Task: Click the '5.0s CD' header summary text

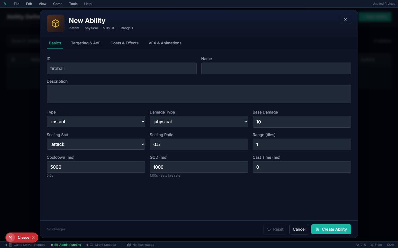Action: (109, 28)
